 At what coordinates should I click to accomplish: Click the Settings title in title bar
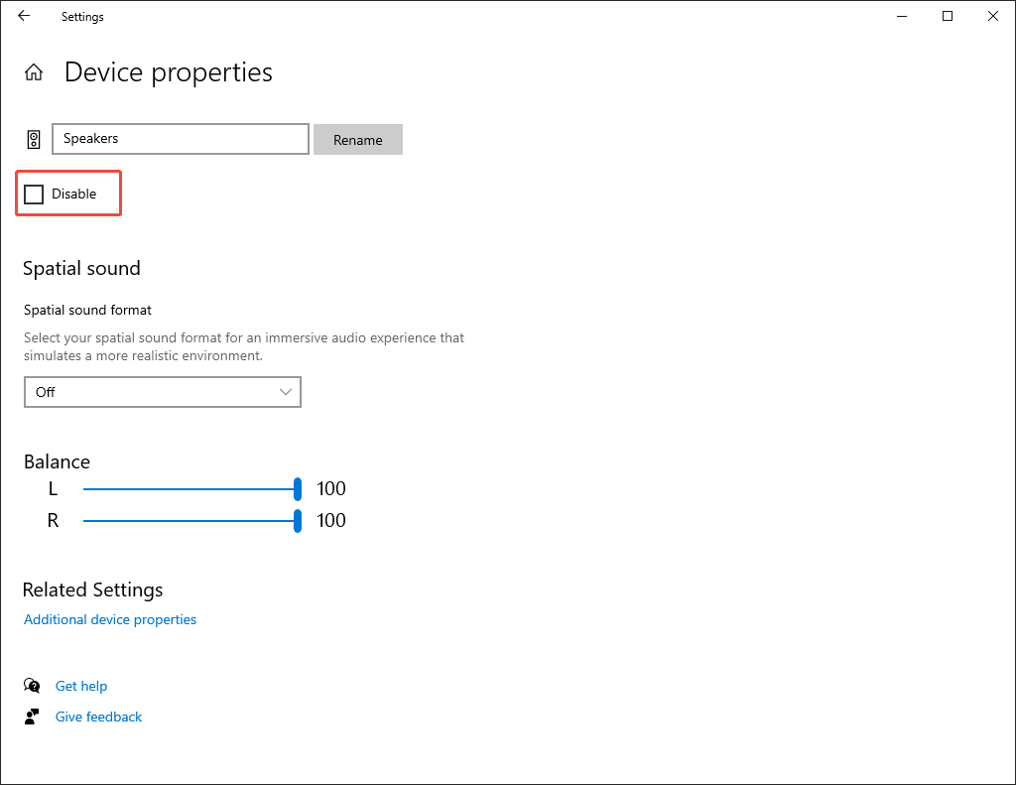(81, 16)
